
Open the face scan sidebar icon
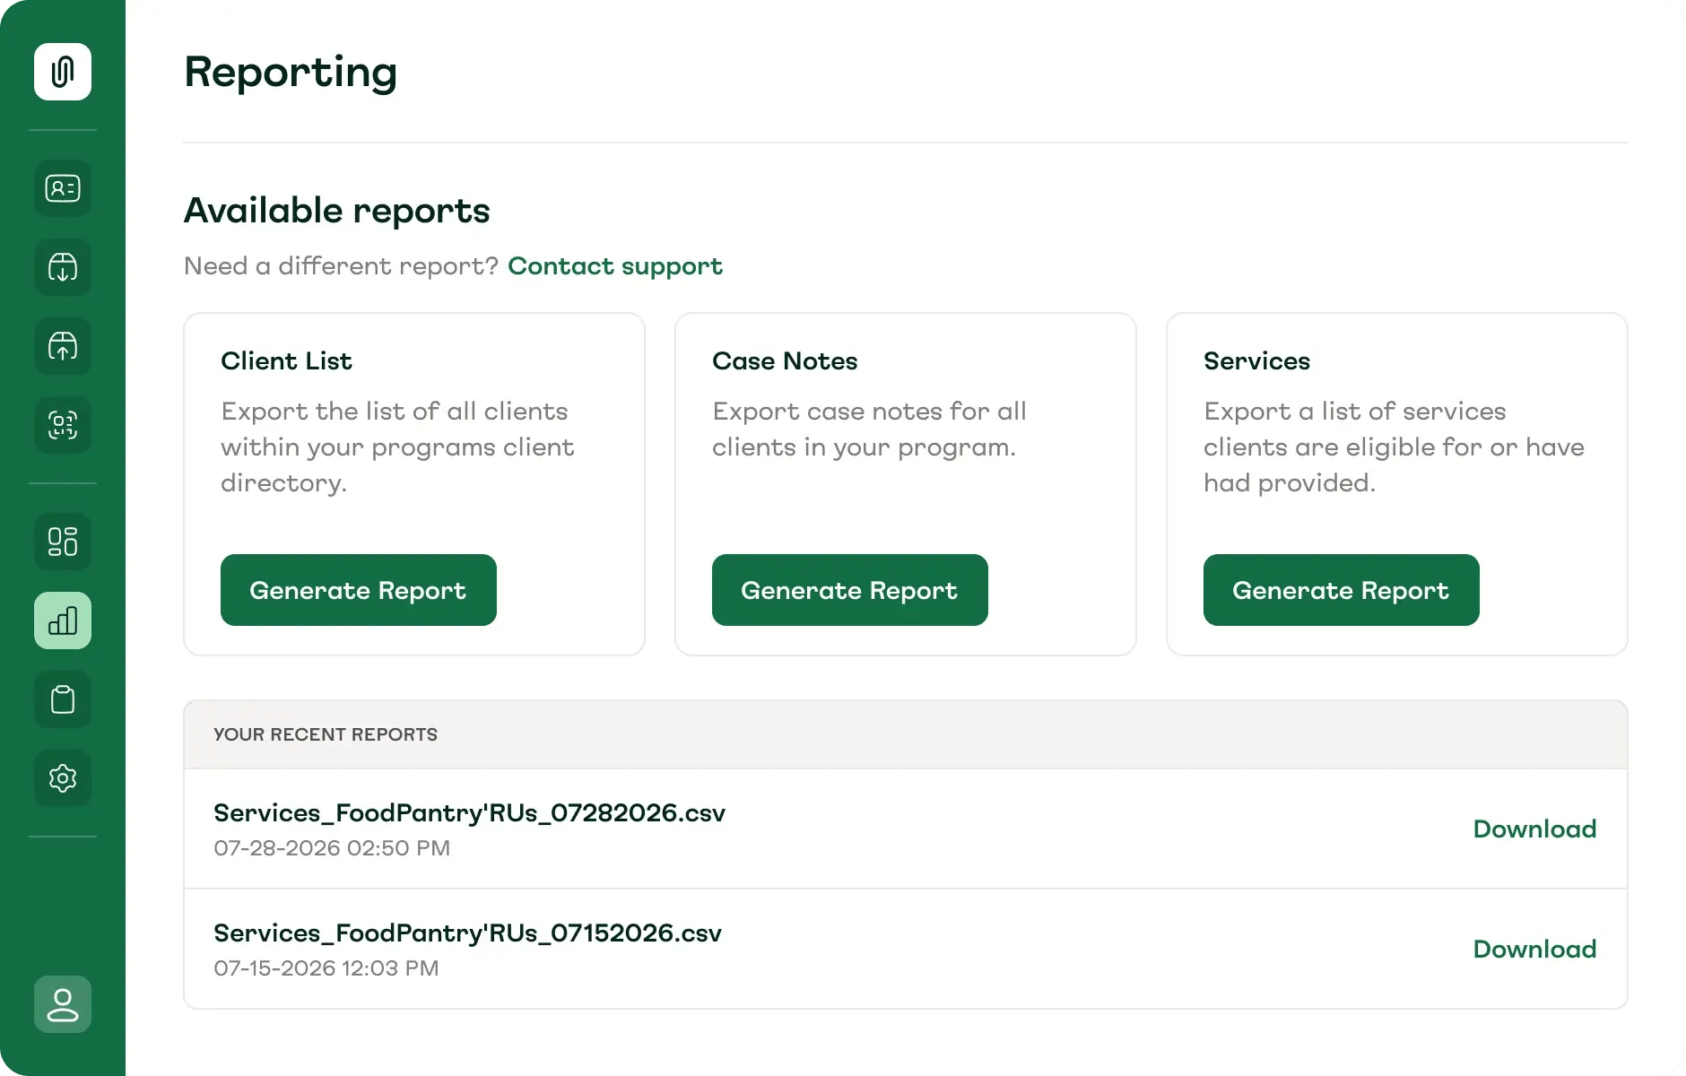pyautogui.click(x=63, y=425)
